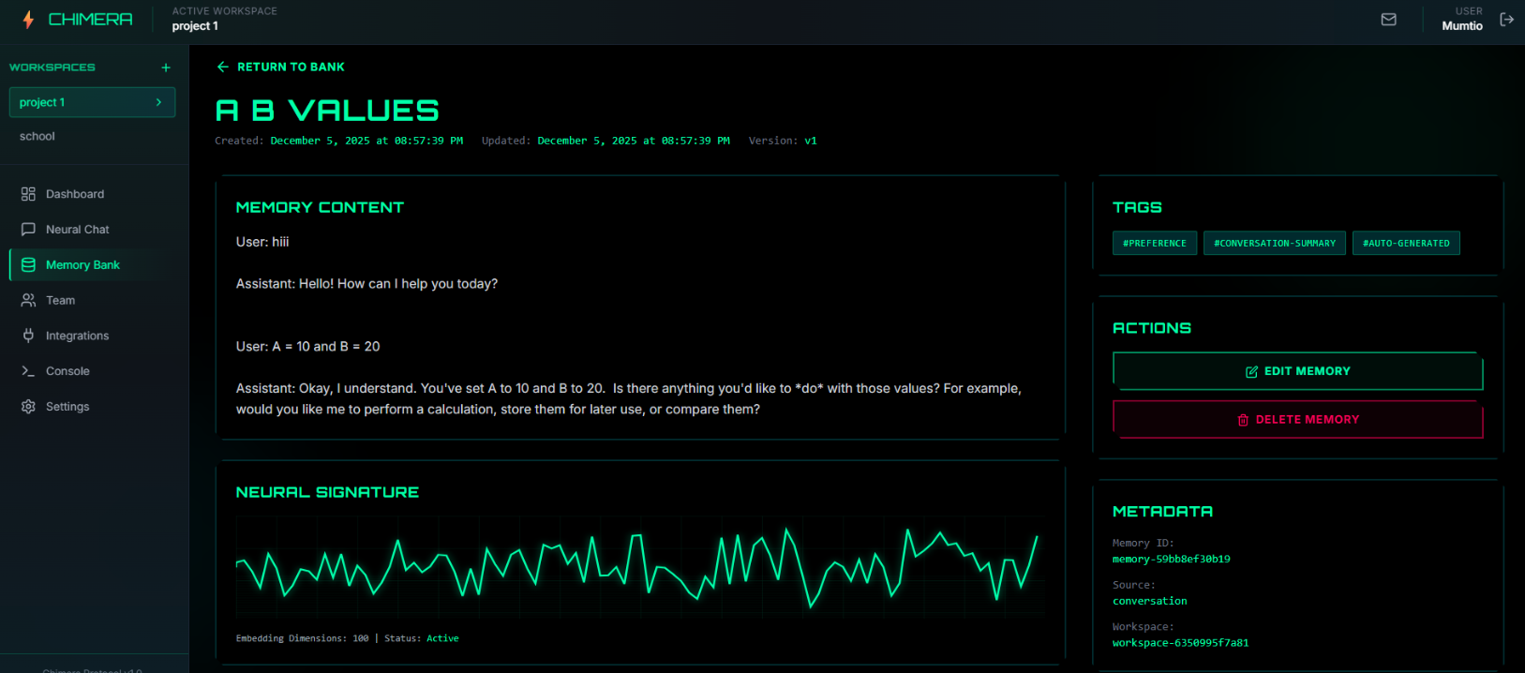The width and height of the screenshot is (1525, 673).
Task: Click the #PREFERENCE tag
Action: [1155, 243]
